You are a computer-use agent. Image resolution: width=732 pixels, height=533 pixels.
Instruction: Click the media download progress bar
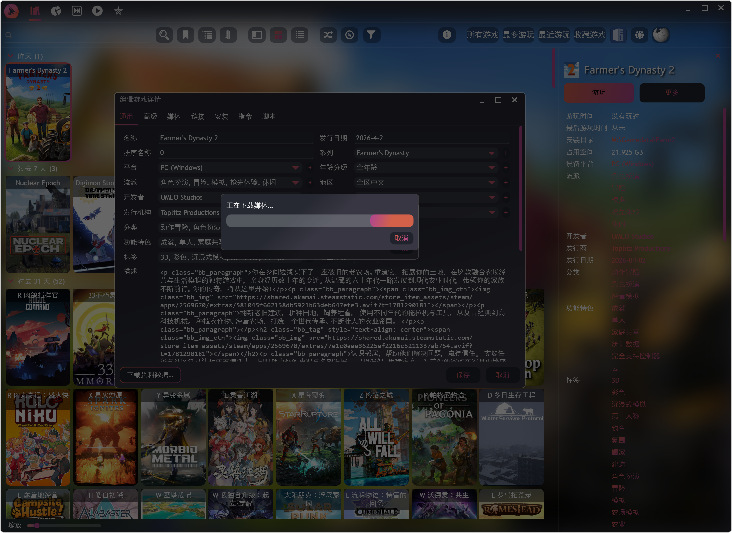click(x=320, y=221)
